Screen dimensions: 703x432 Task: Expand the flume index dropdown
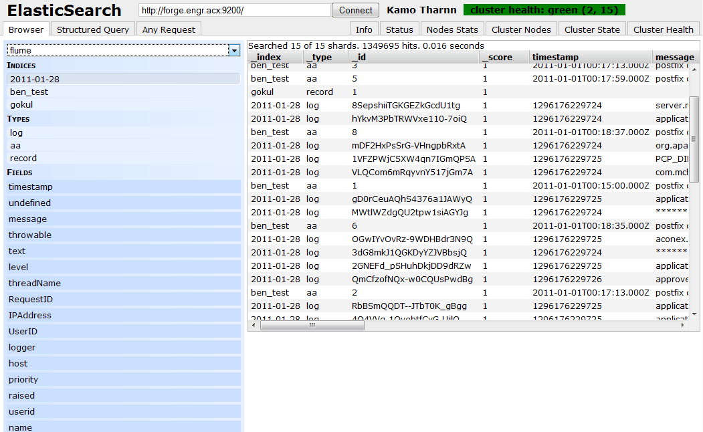pyautogui.click(x=233, y=51)
